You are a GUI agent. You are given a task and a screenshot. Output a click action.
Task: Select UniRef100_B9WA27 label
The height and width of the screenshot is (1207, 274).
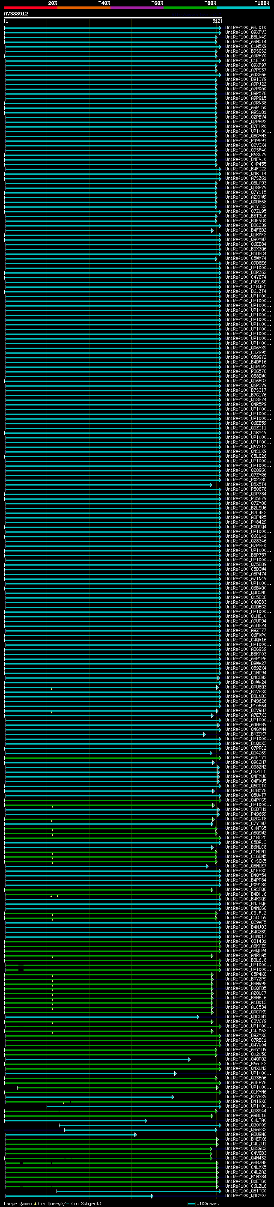pyautogui.click(x=246, y=664)
